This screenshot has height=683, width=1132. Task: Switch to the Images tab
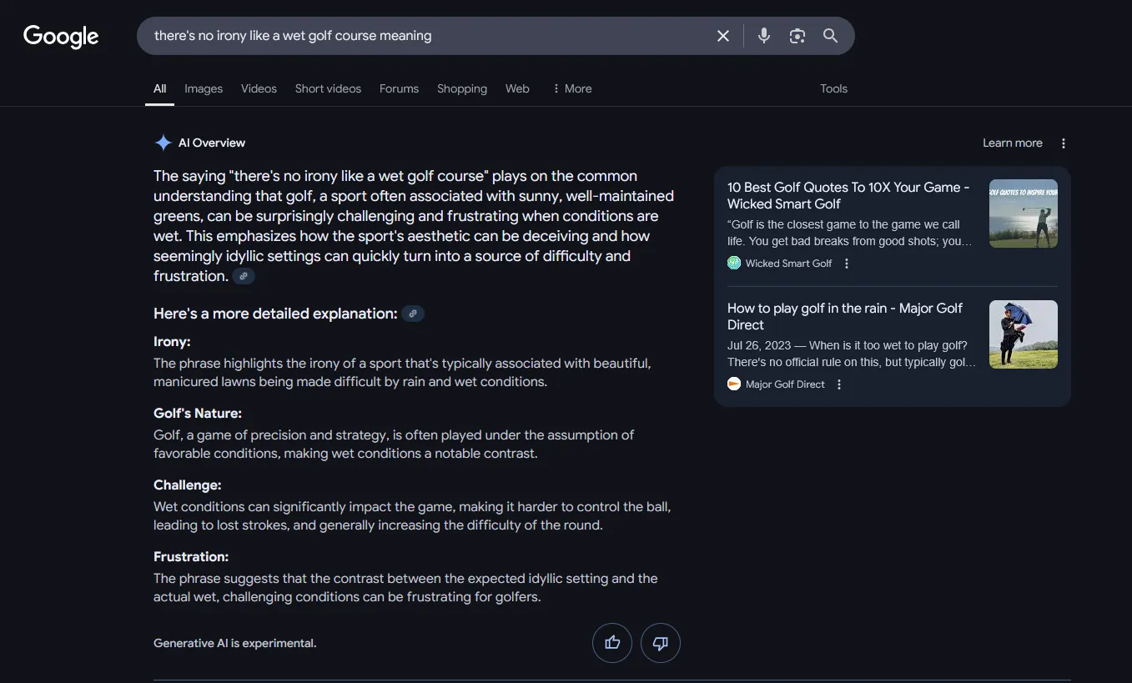coord(204,88)
